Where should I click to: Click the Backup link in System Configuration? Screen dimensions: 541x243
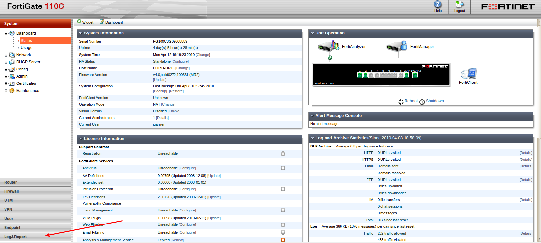(x=160, y=91)
